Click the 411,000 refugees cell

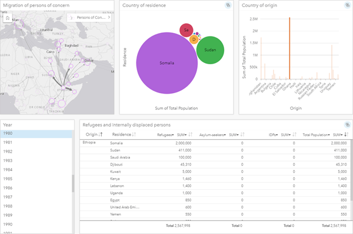coord(185,150)
